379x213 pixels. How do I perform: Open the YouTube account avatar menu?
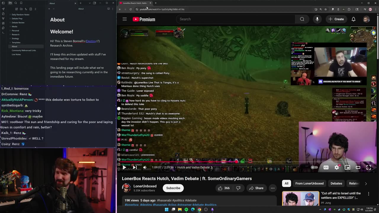click(367, 19)
